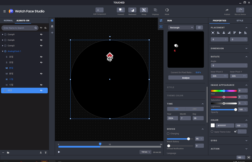Open the 1M/sec playback speed dropdown
The image size is (252, 162).
click(146, 152)
